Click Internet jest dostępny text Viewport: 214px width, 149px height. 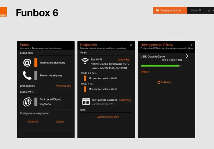click(x=52, y=63)
